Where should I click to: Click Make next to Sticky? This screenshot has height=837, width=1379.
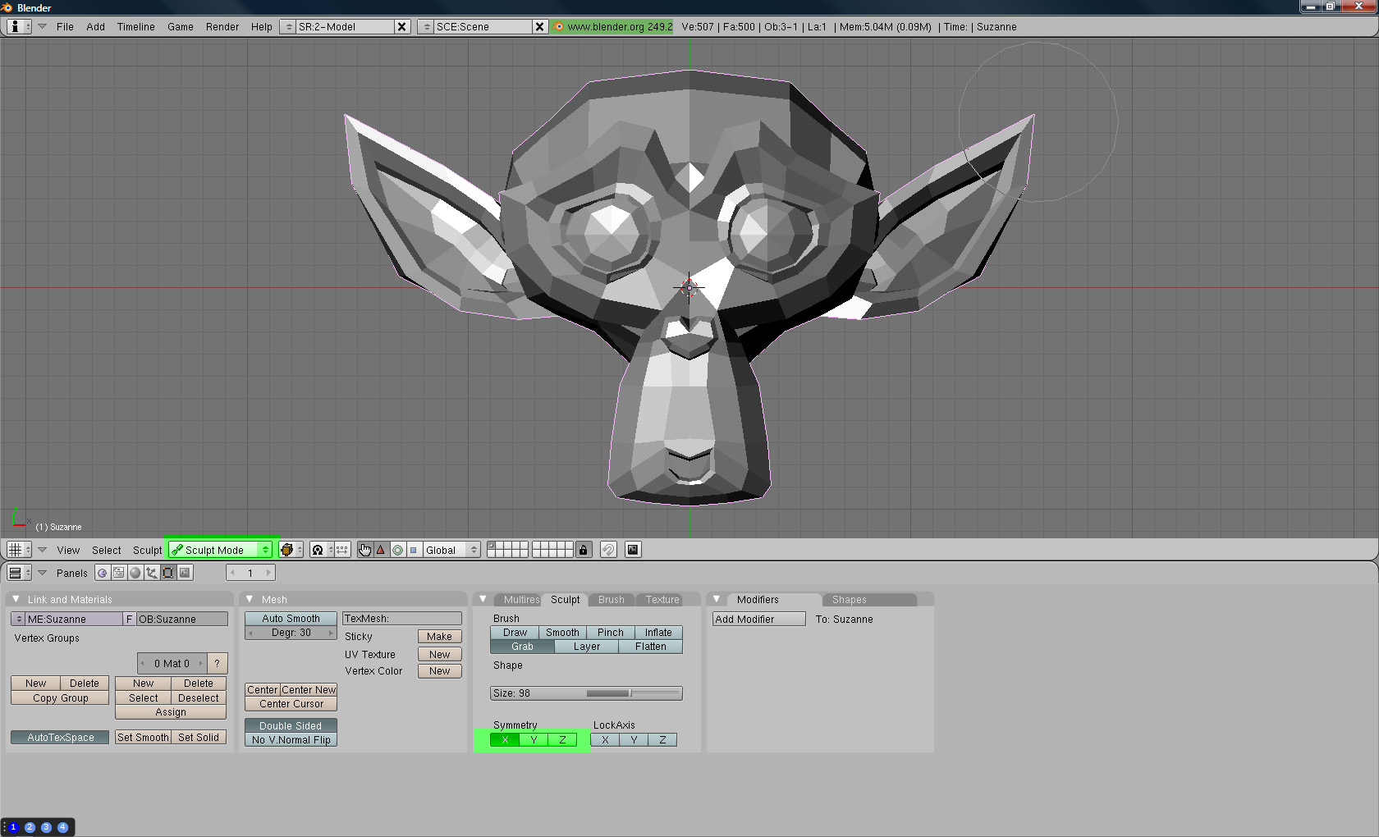(439, 637)
